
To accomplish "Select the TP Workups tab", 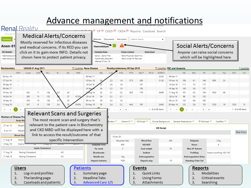I will click(x=205, y=121).
